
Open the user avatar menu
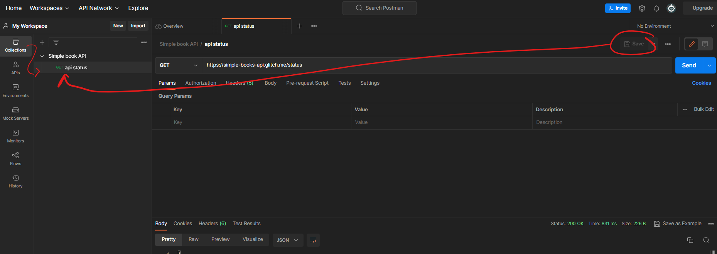tap(671, 8)
